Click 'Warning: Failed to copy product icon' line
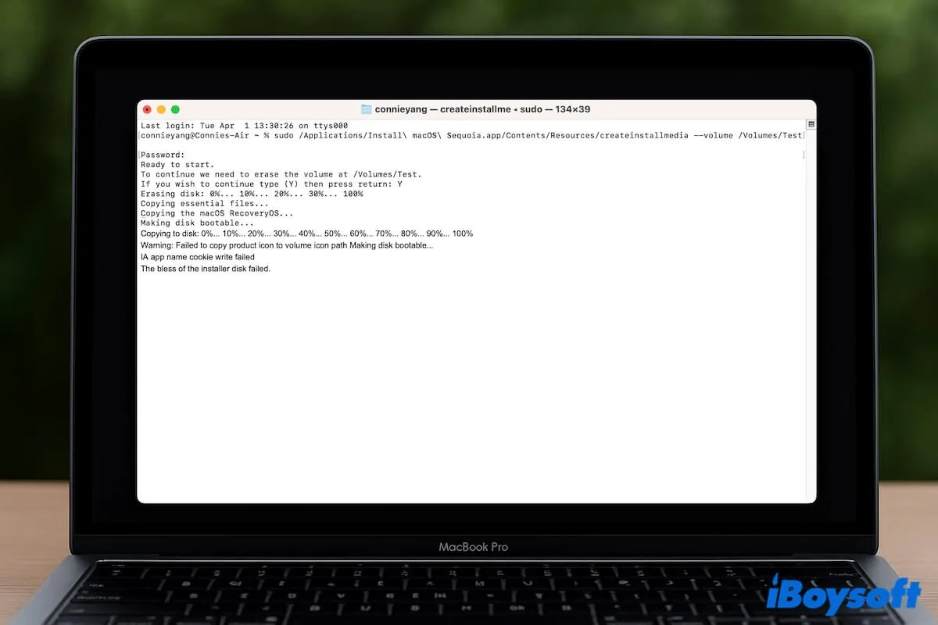 (287, 245)
